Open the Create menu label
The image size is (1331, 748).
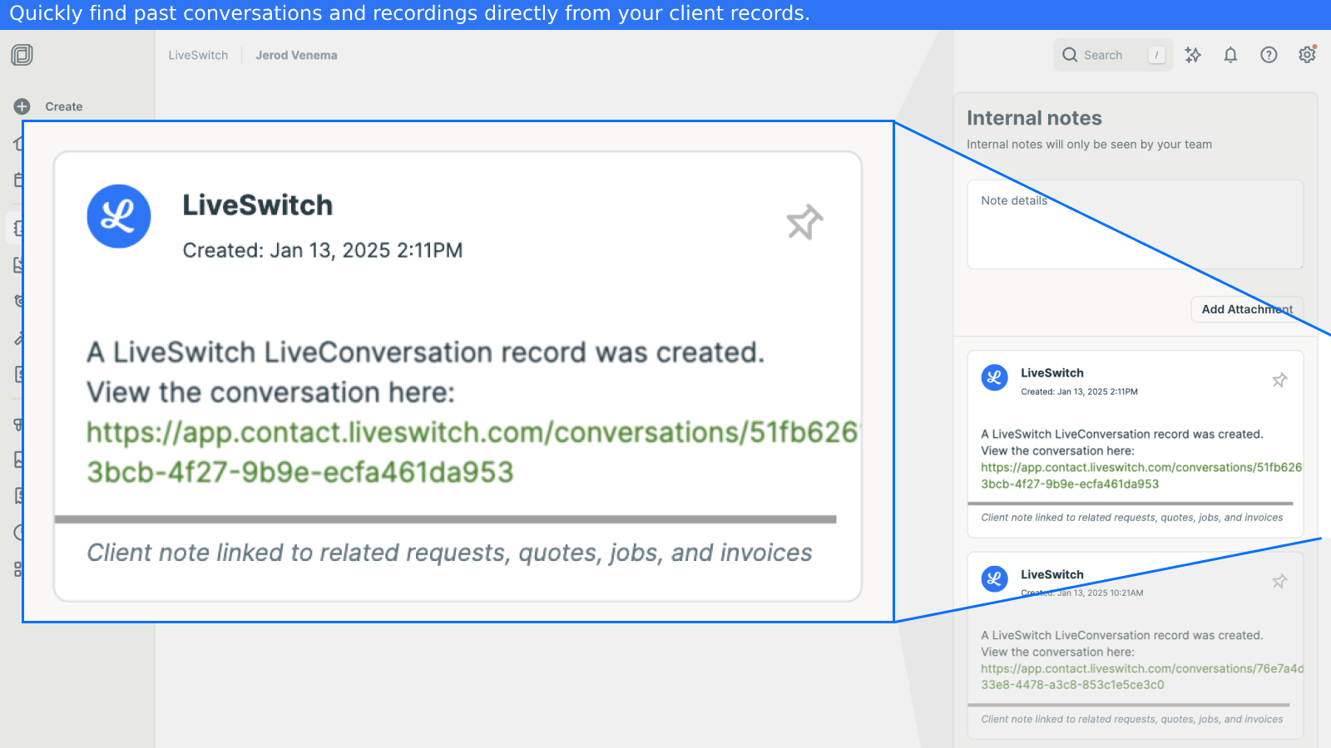(64, 106)
